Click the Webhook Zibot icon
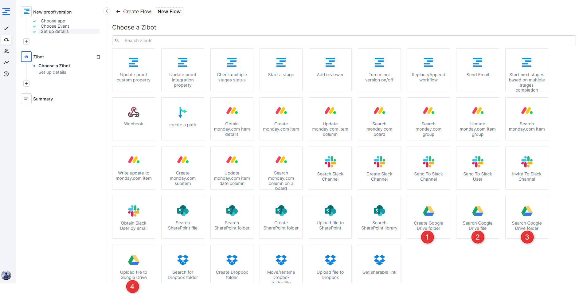Image resolution: width=579 pixels, height=294 pixels. point(134,112)
